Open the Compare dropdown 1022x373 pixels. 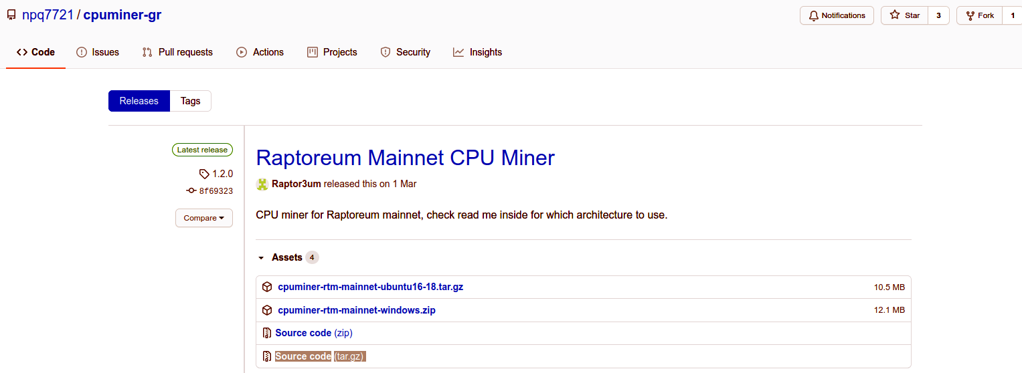(204, 218)
